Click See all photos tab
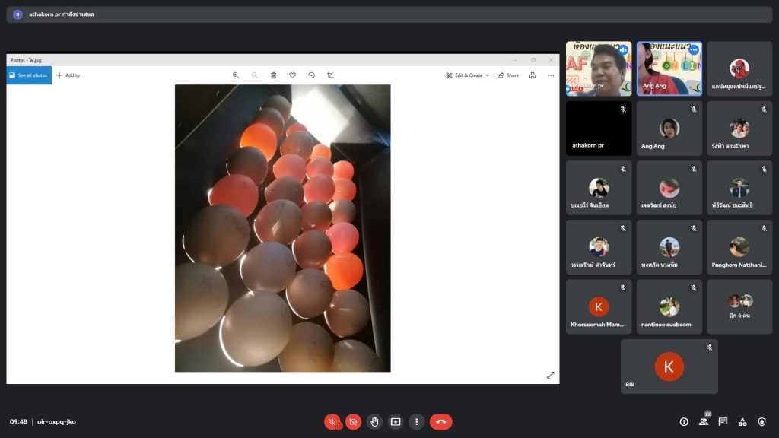 29,75
